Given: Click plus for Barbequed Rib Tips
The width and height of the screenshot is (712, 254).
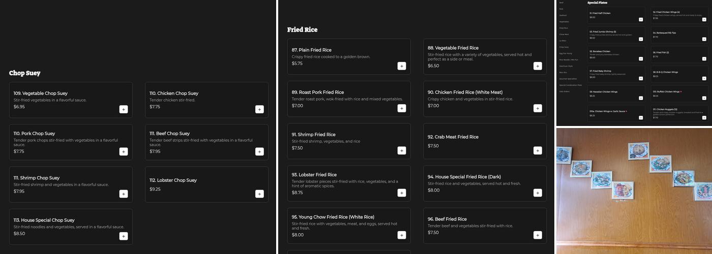Looking at the screenshot, I should pyautogui.click(x=704, y=39).
